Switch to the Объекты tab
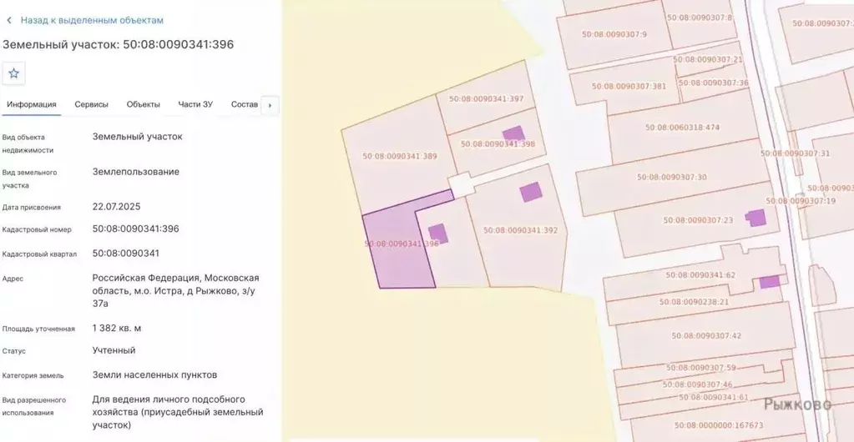 tap(144, 104)
